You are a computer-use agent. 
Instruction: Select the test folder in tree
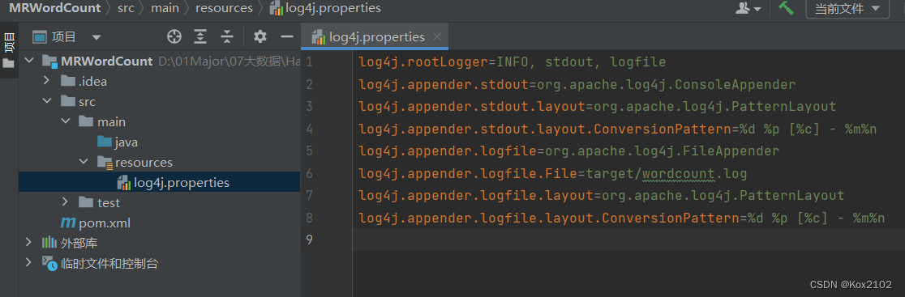[x=99, y=202]
